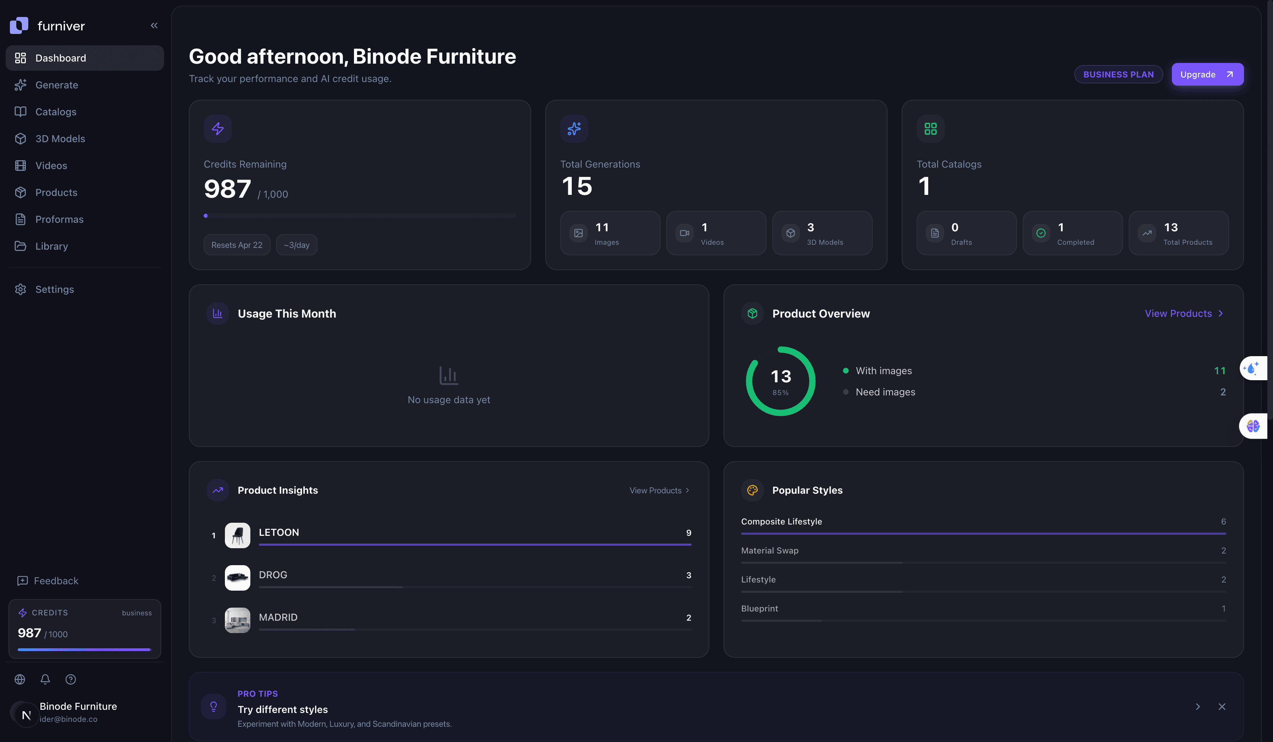Open the Settings menu item
Viewport: 1273px width, 742px height.
click(x=54, y=289)
